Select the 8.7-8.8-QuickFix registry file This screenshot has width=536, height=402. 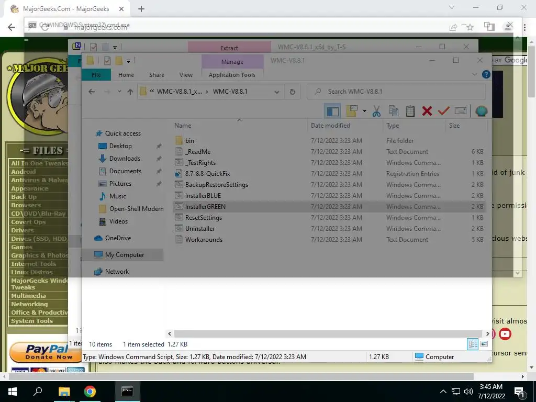[x=207, y=174]
